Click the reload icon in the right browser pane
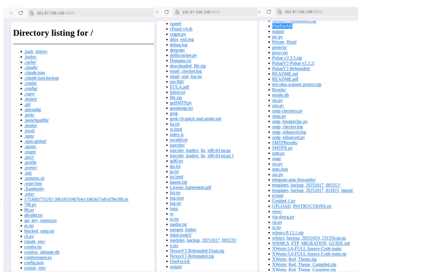Screen dimensions: 432x274 (269, 12)
